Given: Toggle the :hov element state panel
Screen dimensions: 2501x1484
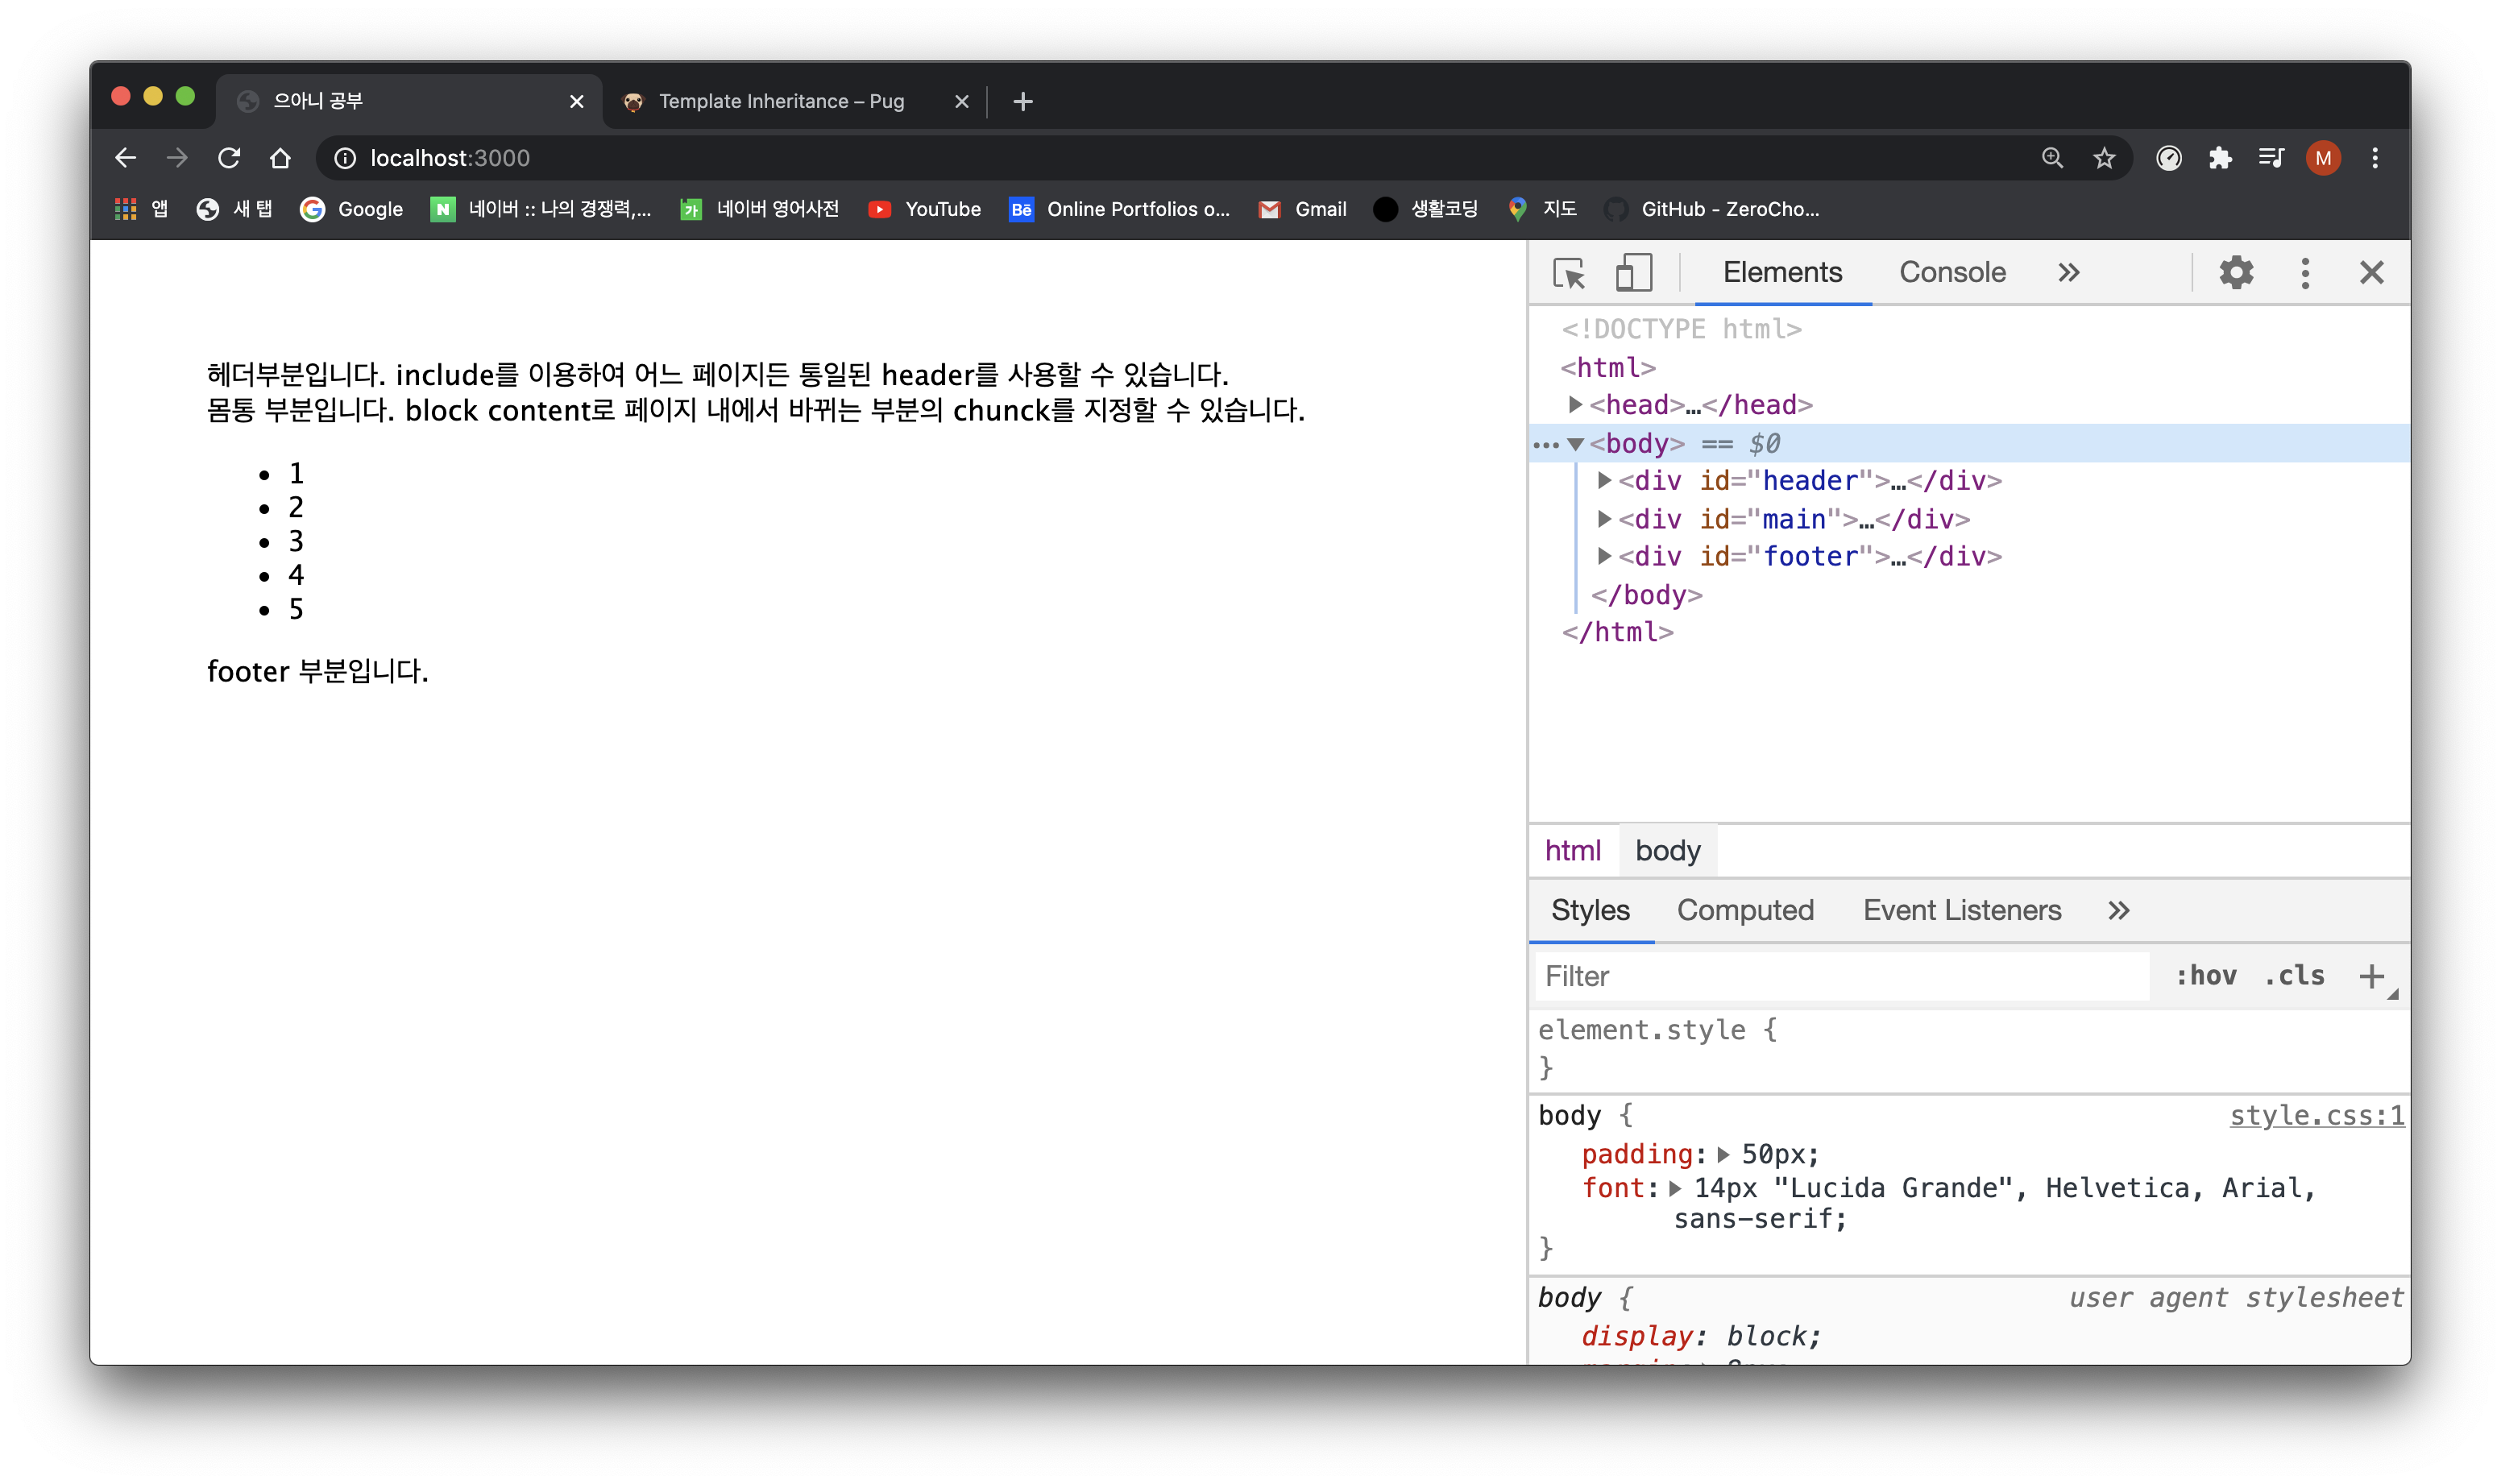Looking at the screenshot, I should point(2206,976).
